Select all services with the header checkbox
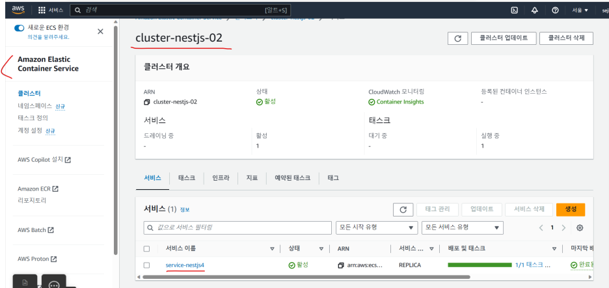Image resolution: width=609 pixels, height=288 pixels. coord(146,249)
